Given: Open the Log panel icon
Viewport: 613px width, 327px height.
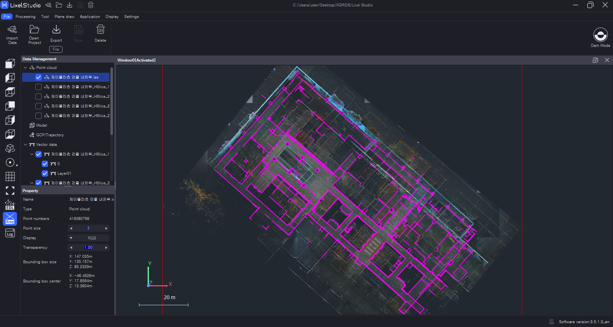Looking at the screenshot, I should coord(10,233).
